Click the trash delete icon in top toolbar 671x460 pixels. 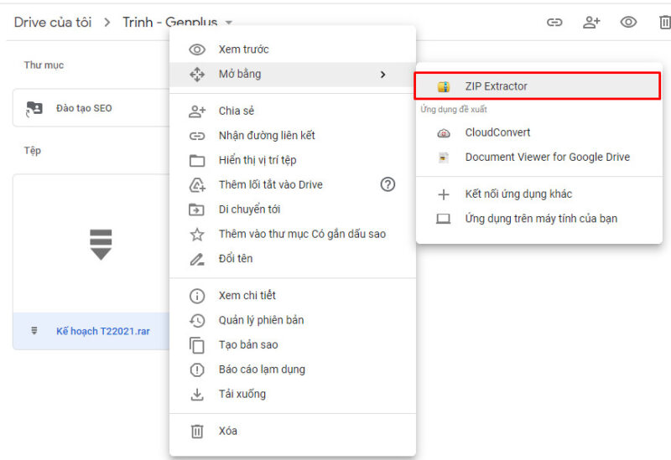[664, 23]
